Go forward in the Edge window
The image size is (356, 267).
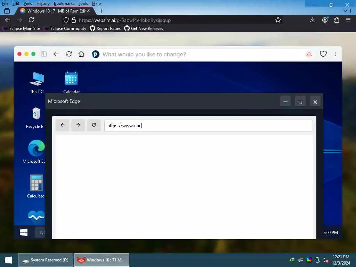(78, 125)
